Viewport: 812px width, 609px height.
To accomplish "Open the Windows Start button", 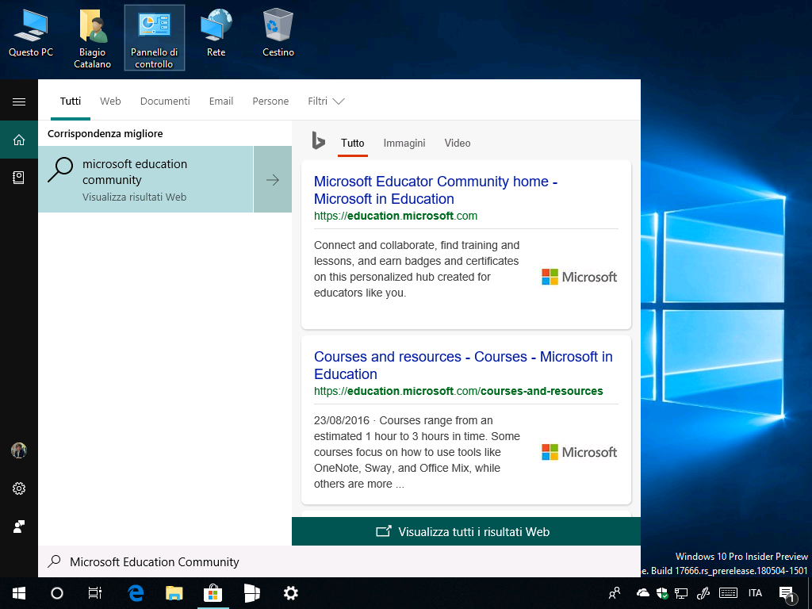I will (x=19, y=593).
